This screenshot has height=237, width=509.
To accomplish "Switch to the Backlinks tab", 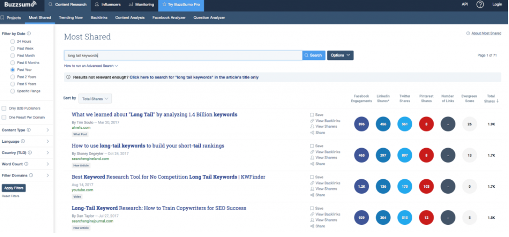I will click(x=99, y=18).
